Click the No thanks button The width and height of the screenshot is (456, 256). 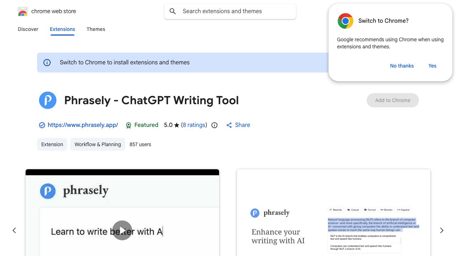tap(402, 66)
